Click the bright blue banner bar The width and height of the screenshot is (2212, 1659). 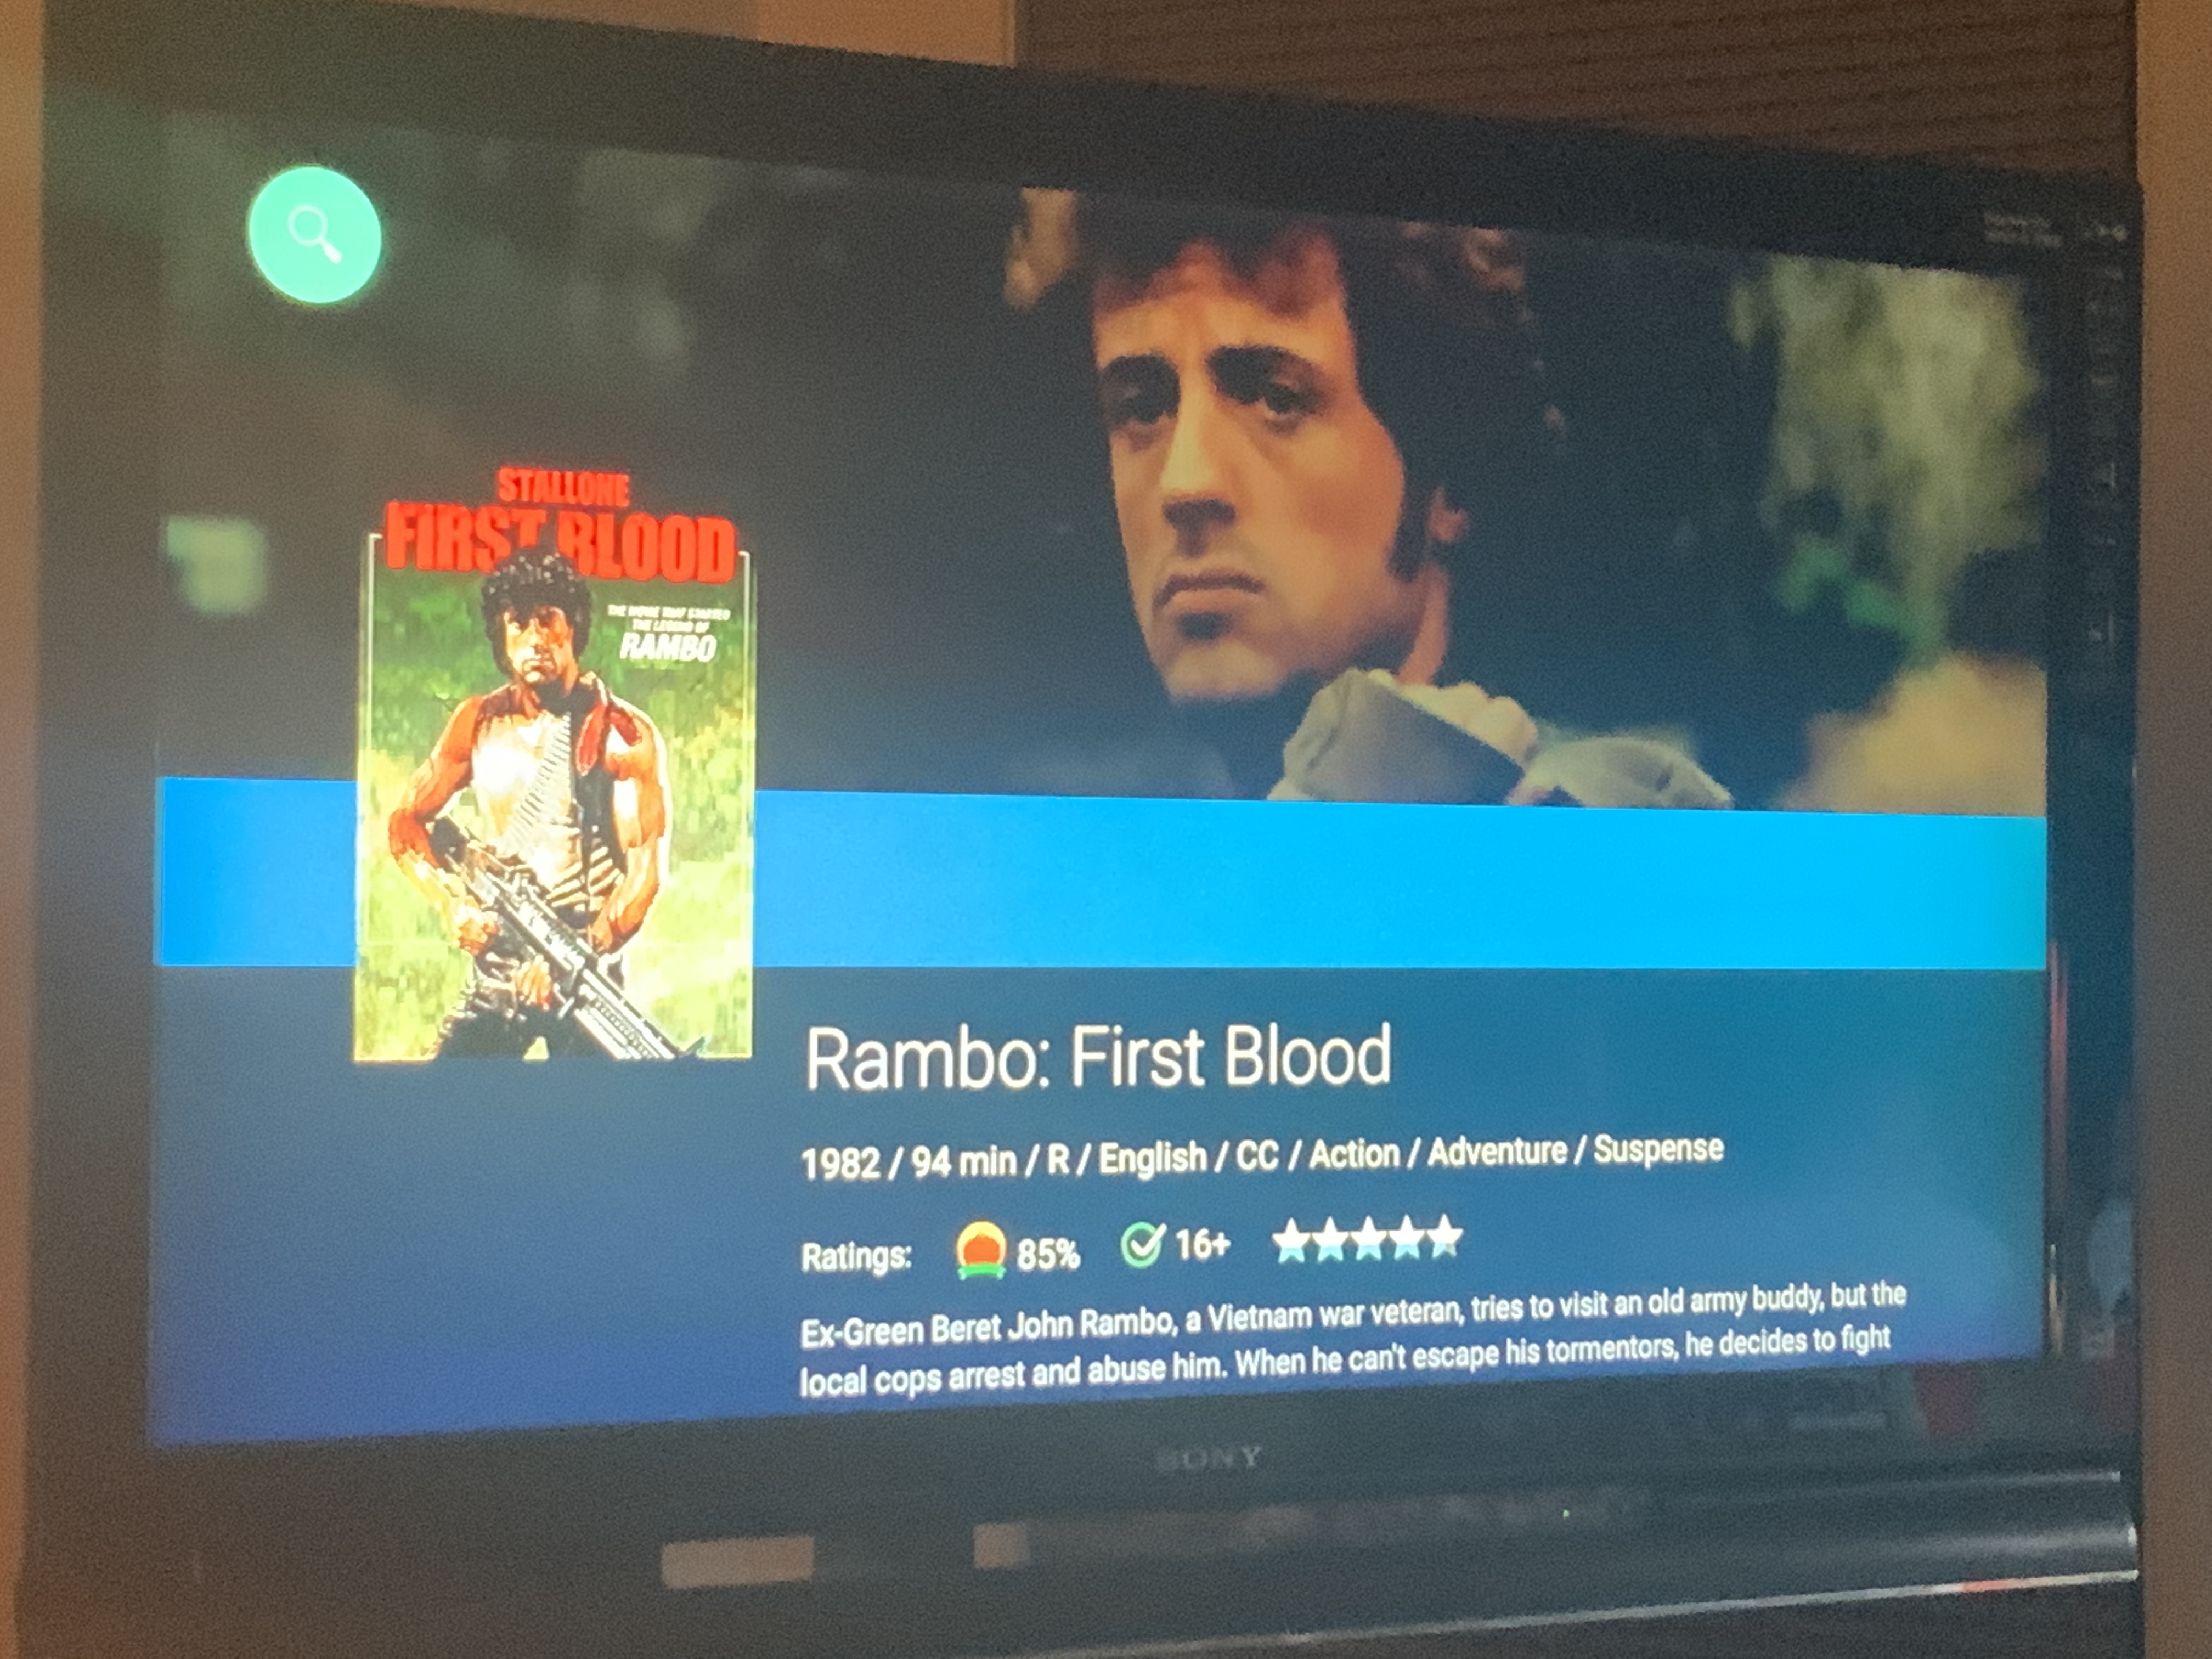point(1100,880)
